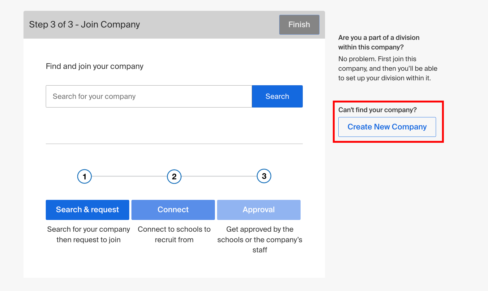Open the Approval step
Image resolution: width=488 pixels, height=291 pixels.
click(x=259, y=210)
